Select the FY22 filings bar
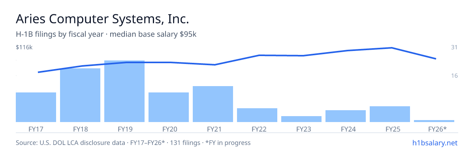The height and width of the screenshot is (158, 474). pyautogui.click(x=257, y=115)
